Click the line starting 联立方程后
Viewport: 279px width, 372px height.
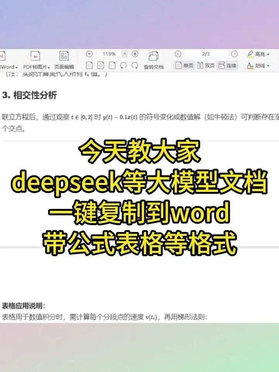click(x=140, y=117)
